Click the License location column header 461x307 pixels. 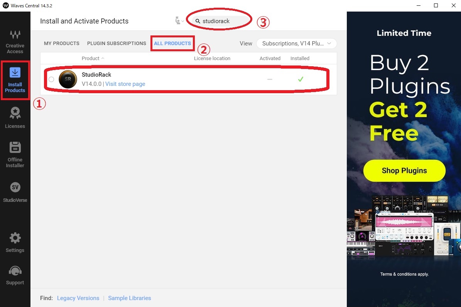point(212,59)
